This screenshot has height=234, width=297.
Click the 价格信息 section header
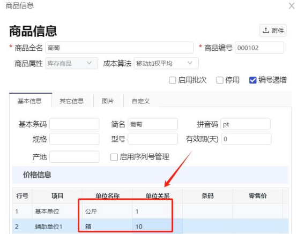point(150,175)
